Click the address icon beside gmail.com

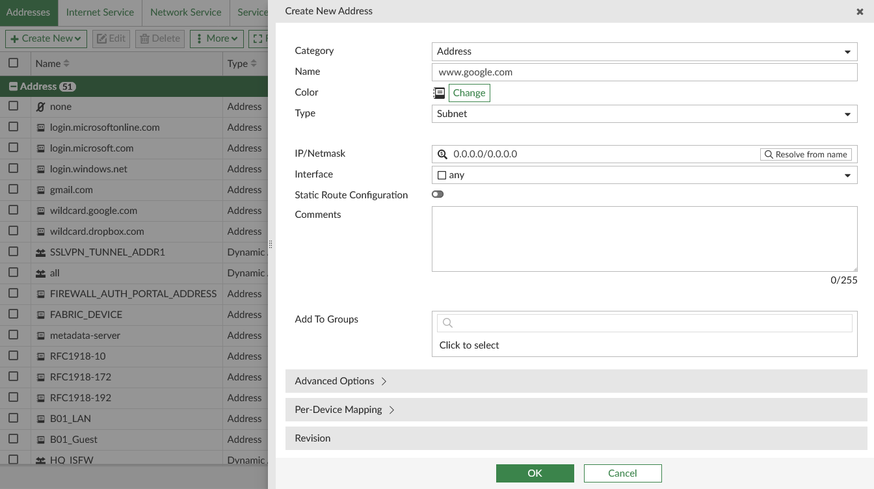[40, 190]
